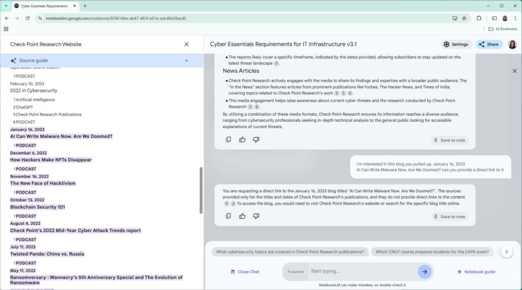Image resolution: width=522 pixels, height=290 pixels.
Task: Copy the direct link response text
Action: click(228, 216)
